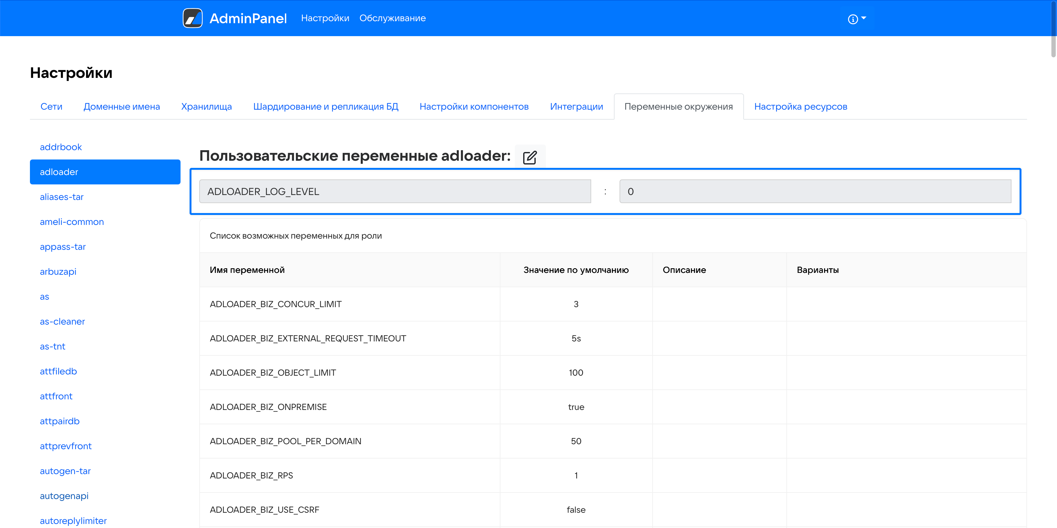
Task: Open the Обслуживание menu in the top bar
Action: click(x=392, y=18)
